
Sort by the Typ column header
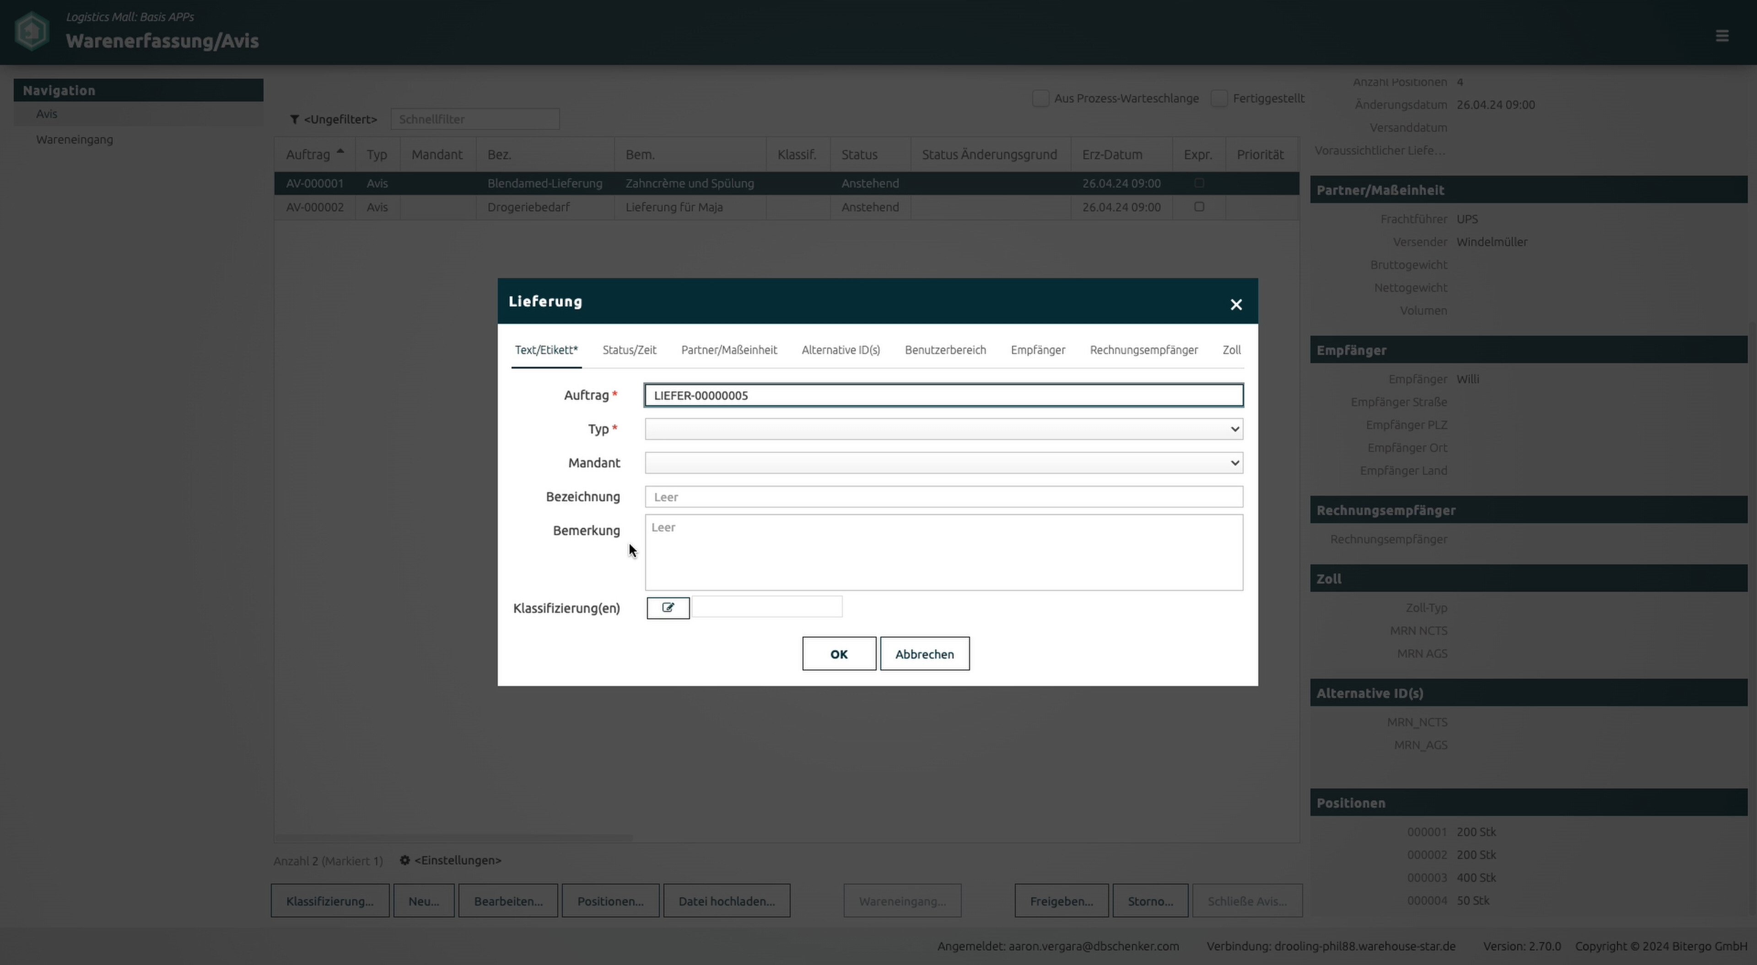(x=377, y=155)
